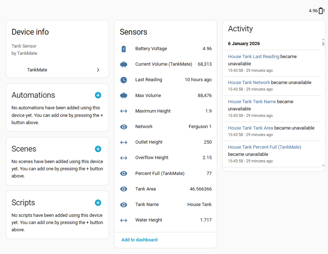Add a new scene with plus button
Image resolution: width=328 pixels, height=254 pixels.
tap(98, 149)
